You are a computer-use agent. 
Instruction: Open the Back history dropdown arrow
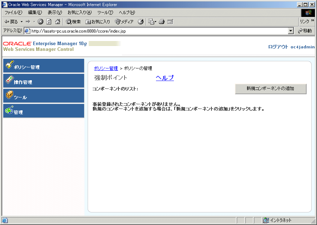(x=21, y=21)
